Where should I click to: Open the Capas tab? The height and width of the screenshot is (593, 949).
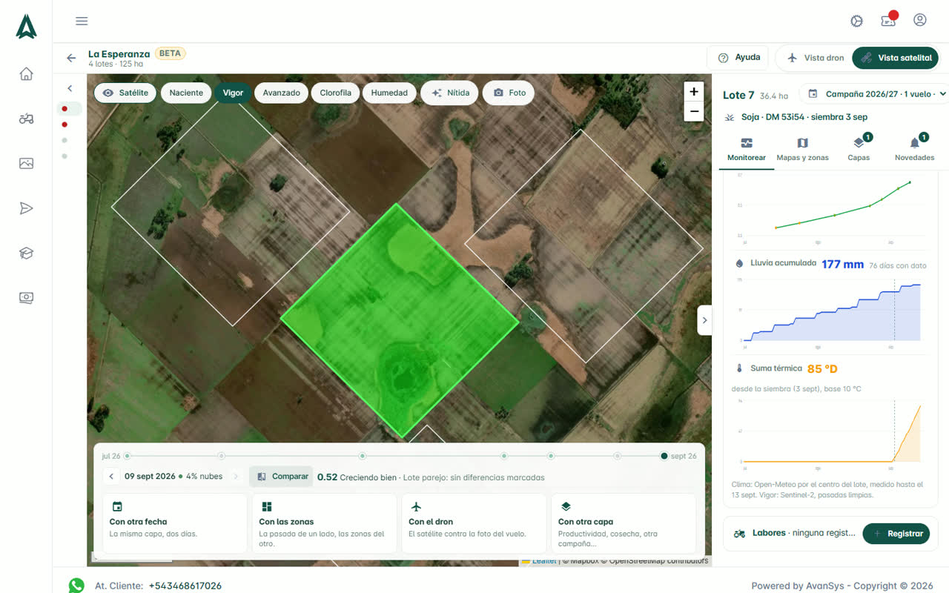859,149
